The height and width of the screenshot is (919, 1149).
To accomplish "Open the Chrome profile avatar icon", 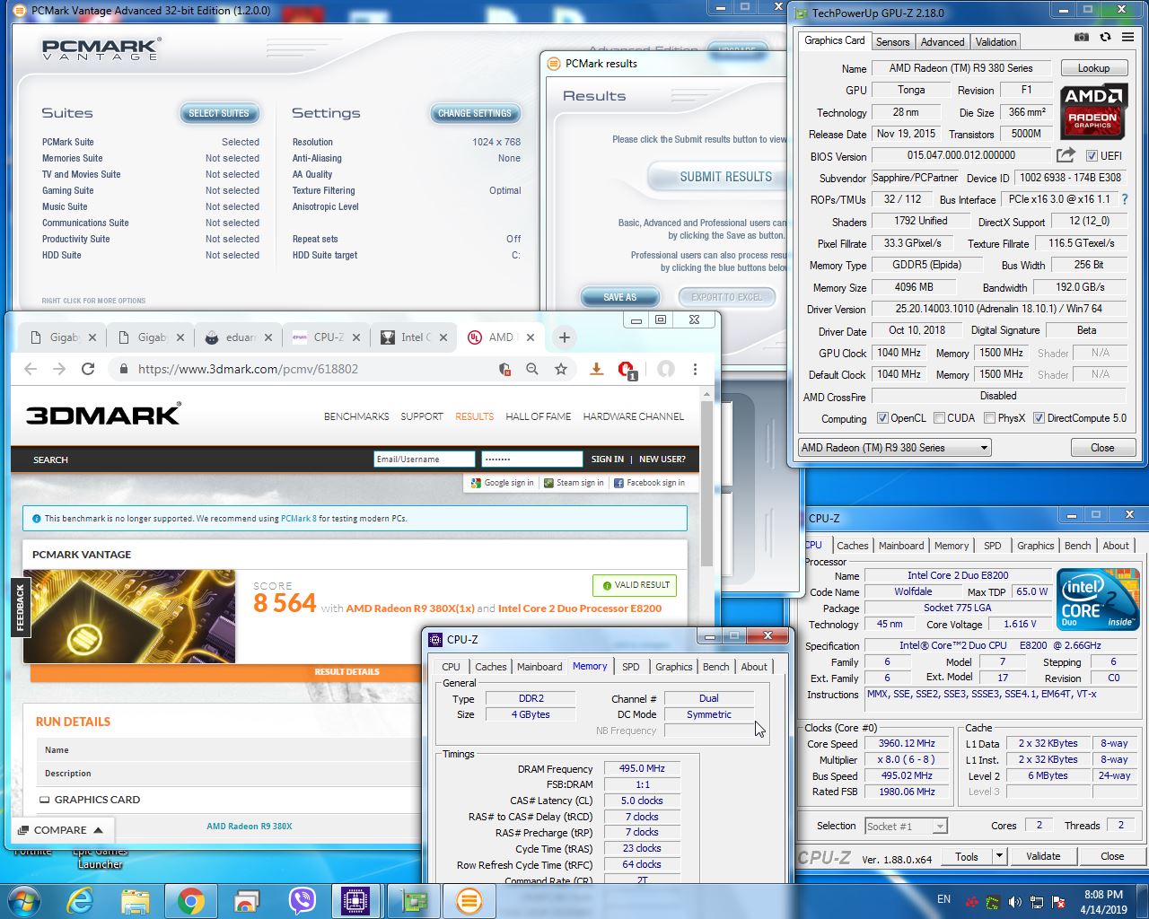I will 665,369.
